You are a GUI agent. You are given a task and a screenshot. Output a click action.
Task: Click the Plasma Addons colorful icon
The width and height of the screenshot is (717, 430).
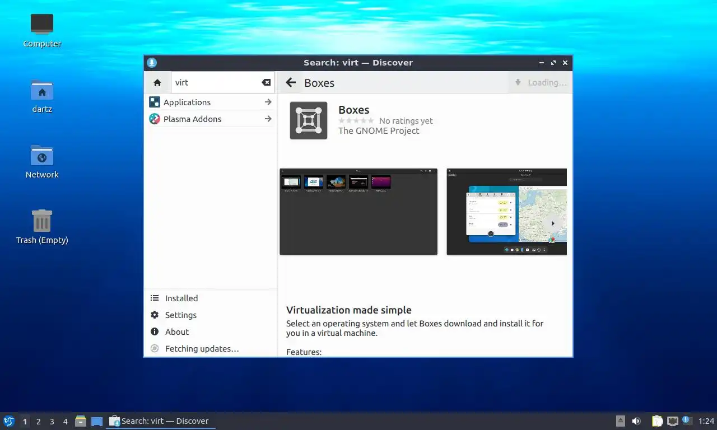(155, 119)
